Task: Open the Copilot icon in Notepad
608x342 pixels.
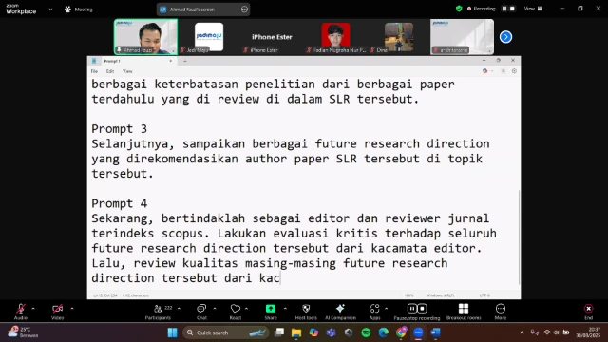Action: (484, 71)
